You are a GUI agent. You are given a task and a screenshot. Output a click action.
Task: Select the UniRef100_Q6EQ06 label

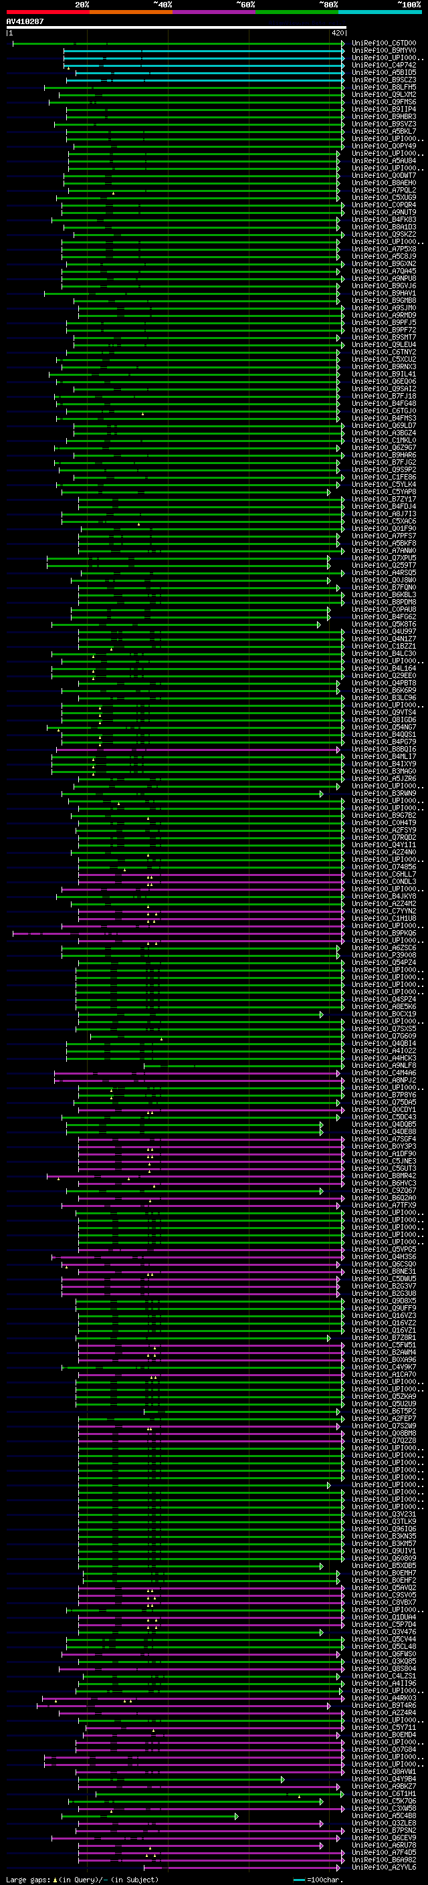tap(384, 381)
